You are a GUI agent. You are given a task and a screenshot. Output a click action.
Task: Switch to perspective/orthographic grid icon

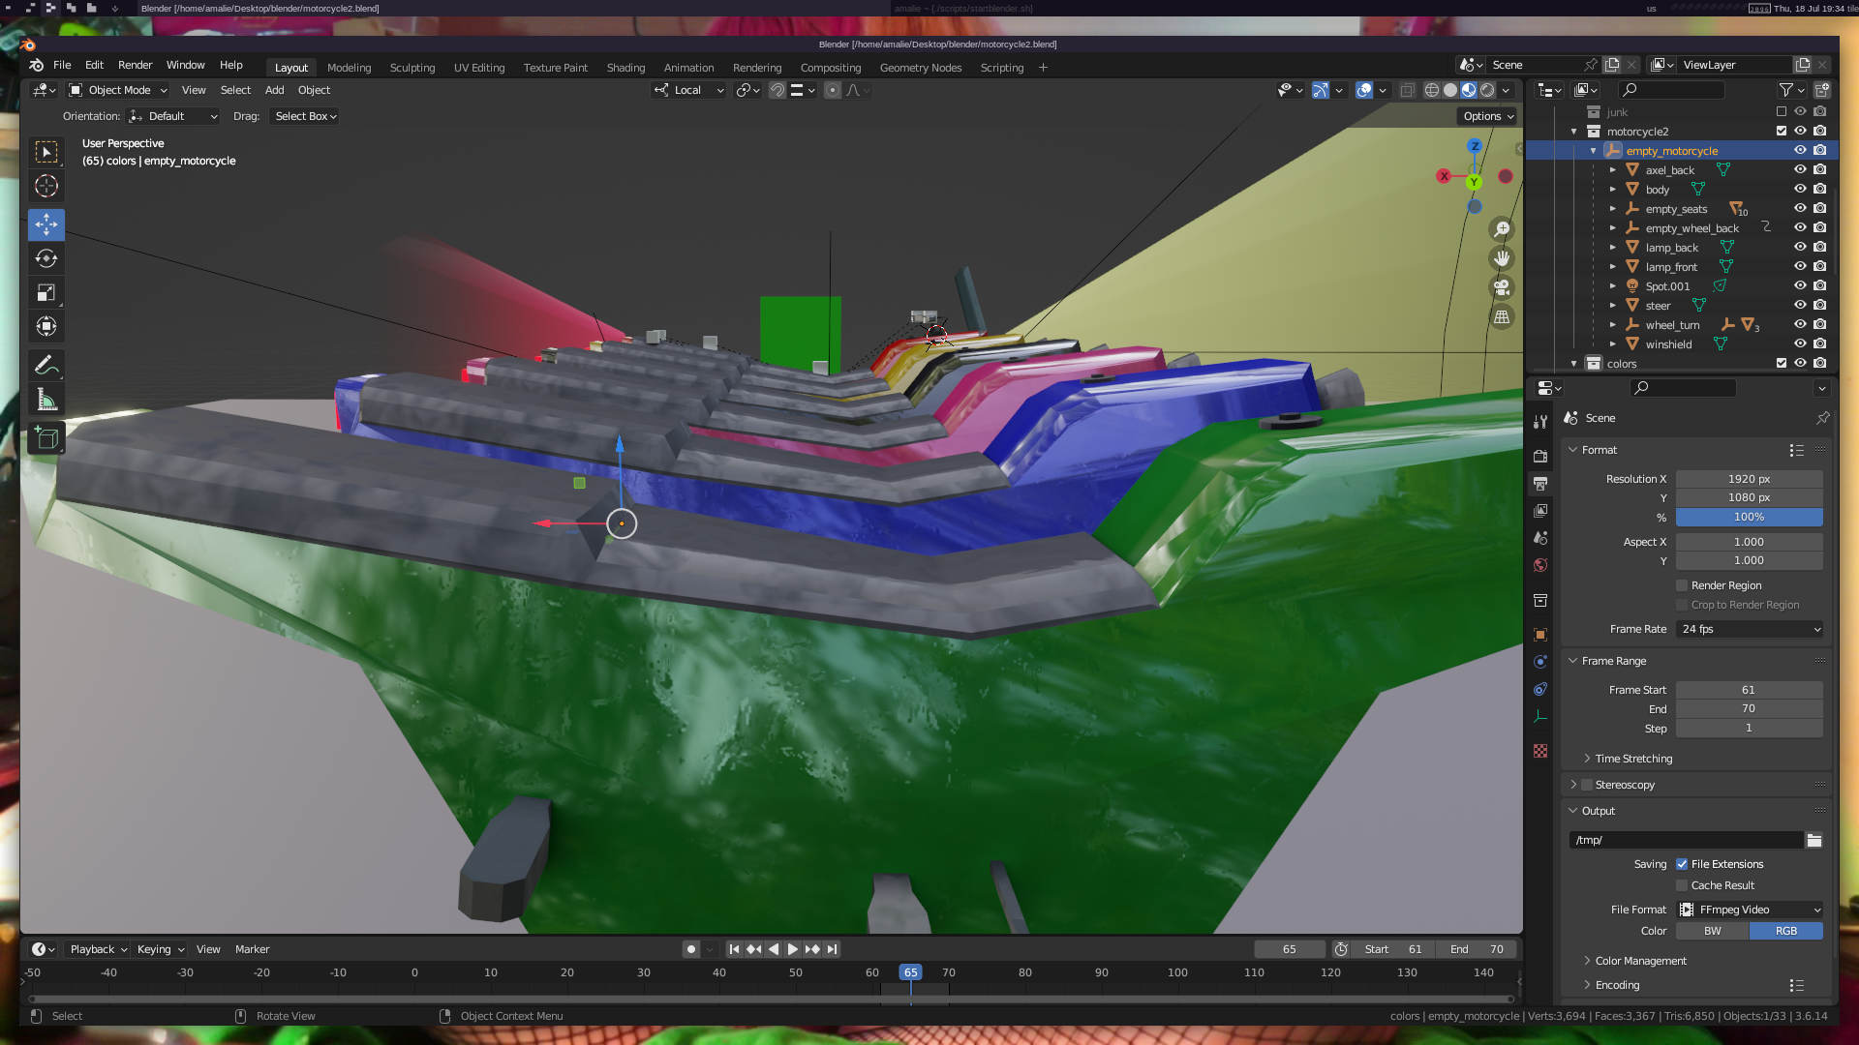1502,317
